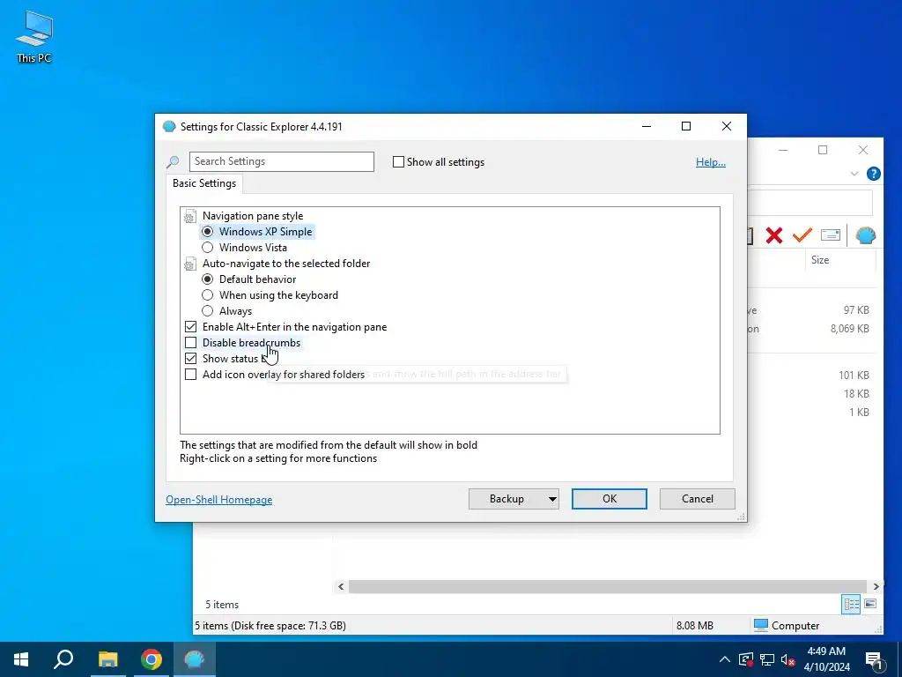The height and width of the screenshot is (677, 902).
Task: Click the Backup button
Action: point(506,499)
